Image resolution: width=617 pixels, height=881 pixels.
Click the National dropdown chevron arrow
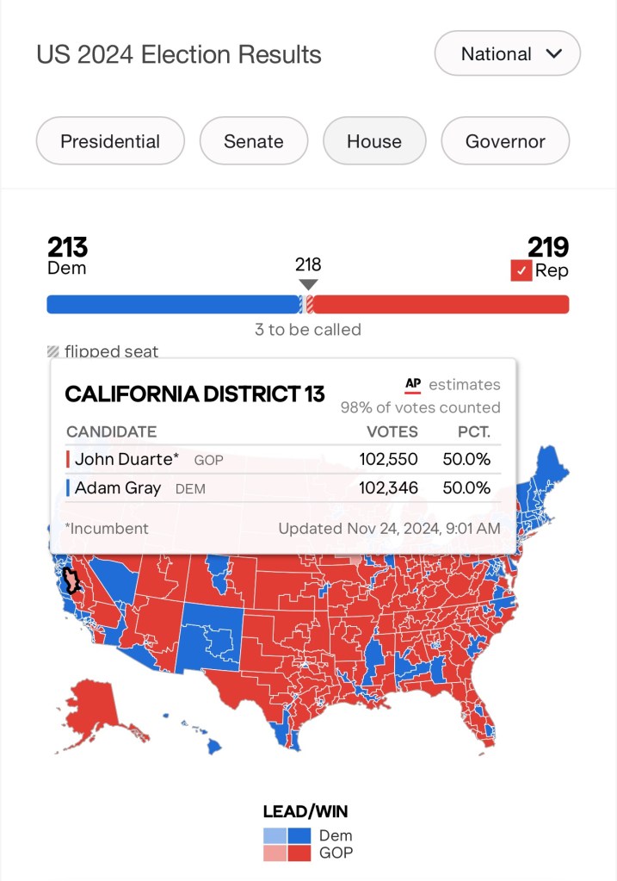point(553,53)
